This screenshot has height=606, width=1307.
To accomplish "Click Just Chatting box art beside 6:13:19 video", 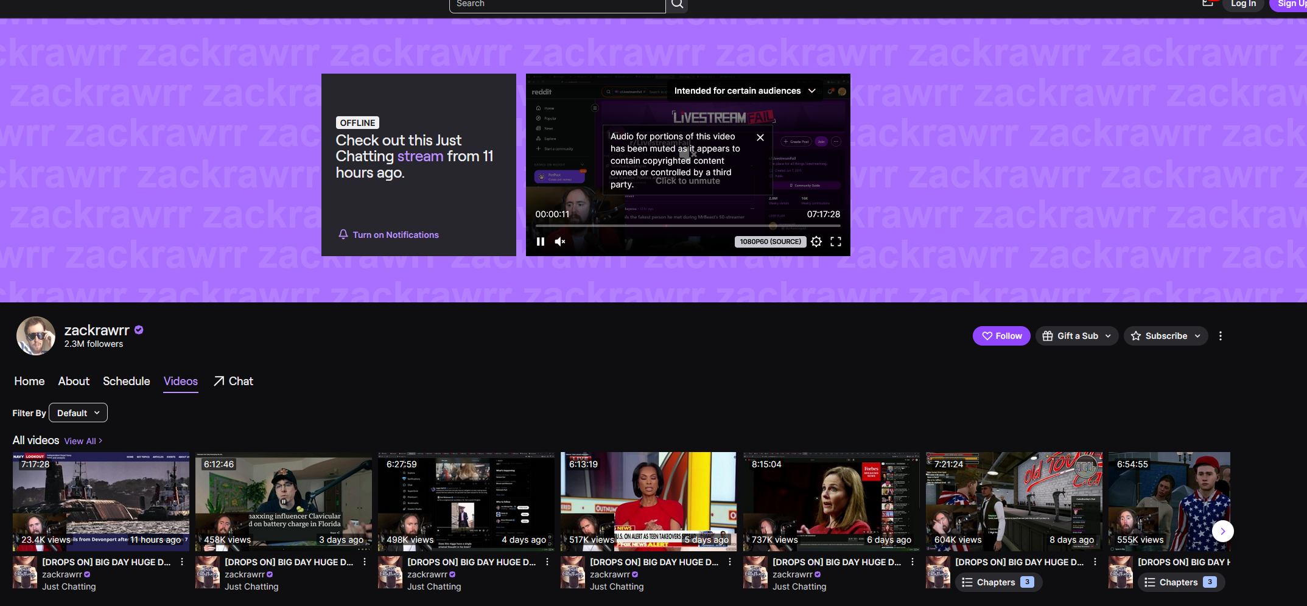I will [573, 572].
